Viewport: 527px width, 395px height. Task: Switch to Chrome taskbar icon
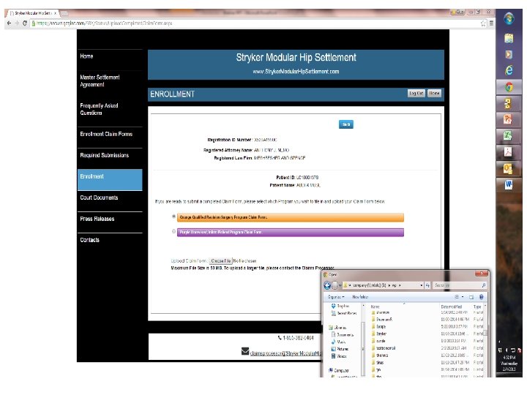pos(509,87)
